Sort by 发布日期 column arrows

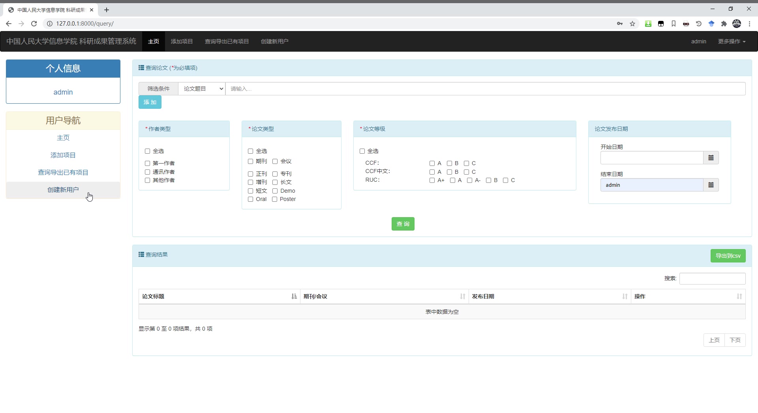click(625, 296)
